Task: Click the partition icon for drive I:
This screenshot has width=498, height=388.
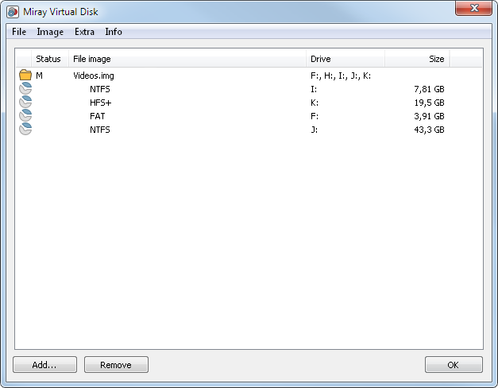Action: point(25,88)
